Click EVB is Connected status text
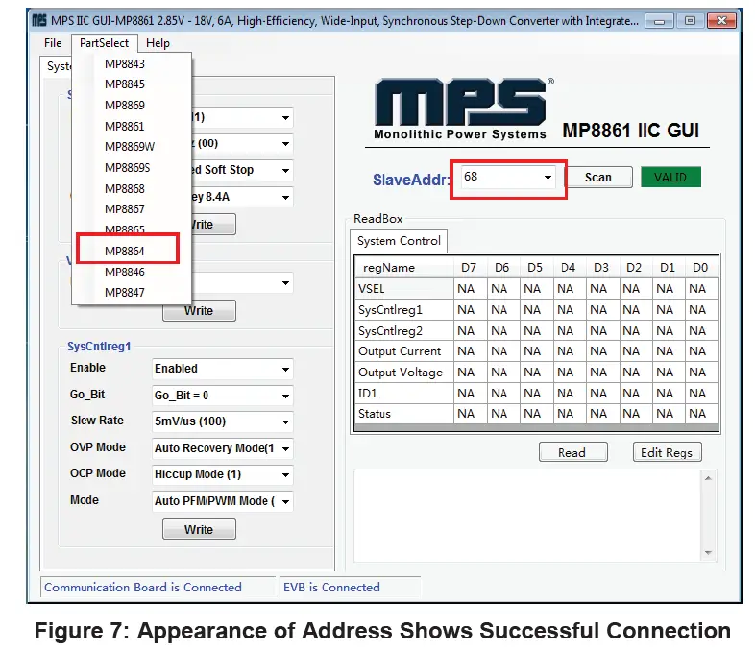 [x=331, y=588]
